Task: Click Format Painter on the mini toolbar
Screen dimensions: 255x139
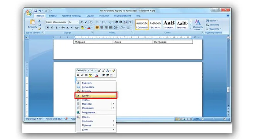Action: (x=114, y=71)
